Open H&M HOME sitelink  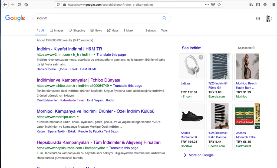(88, 69)
